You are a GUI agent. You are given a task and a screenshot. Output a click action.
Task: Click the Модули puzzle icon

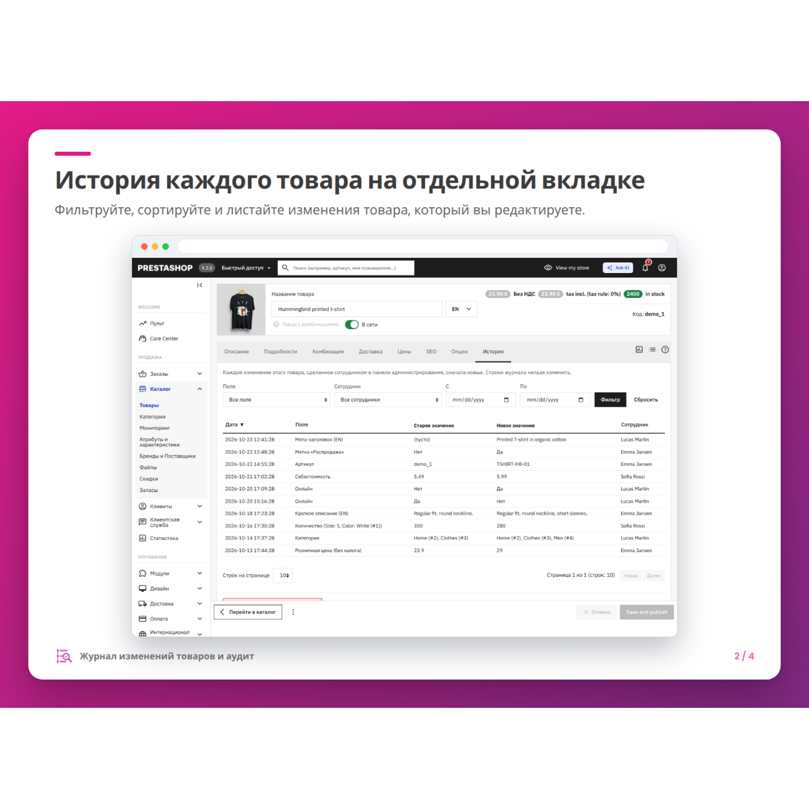(x=143, y=573)
